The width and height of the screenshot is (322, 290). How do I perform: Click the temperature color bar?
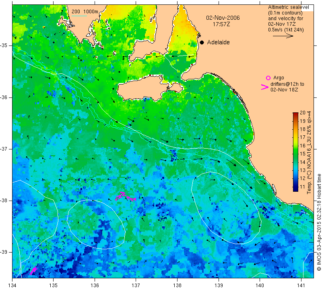click(295, 152)
